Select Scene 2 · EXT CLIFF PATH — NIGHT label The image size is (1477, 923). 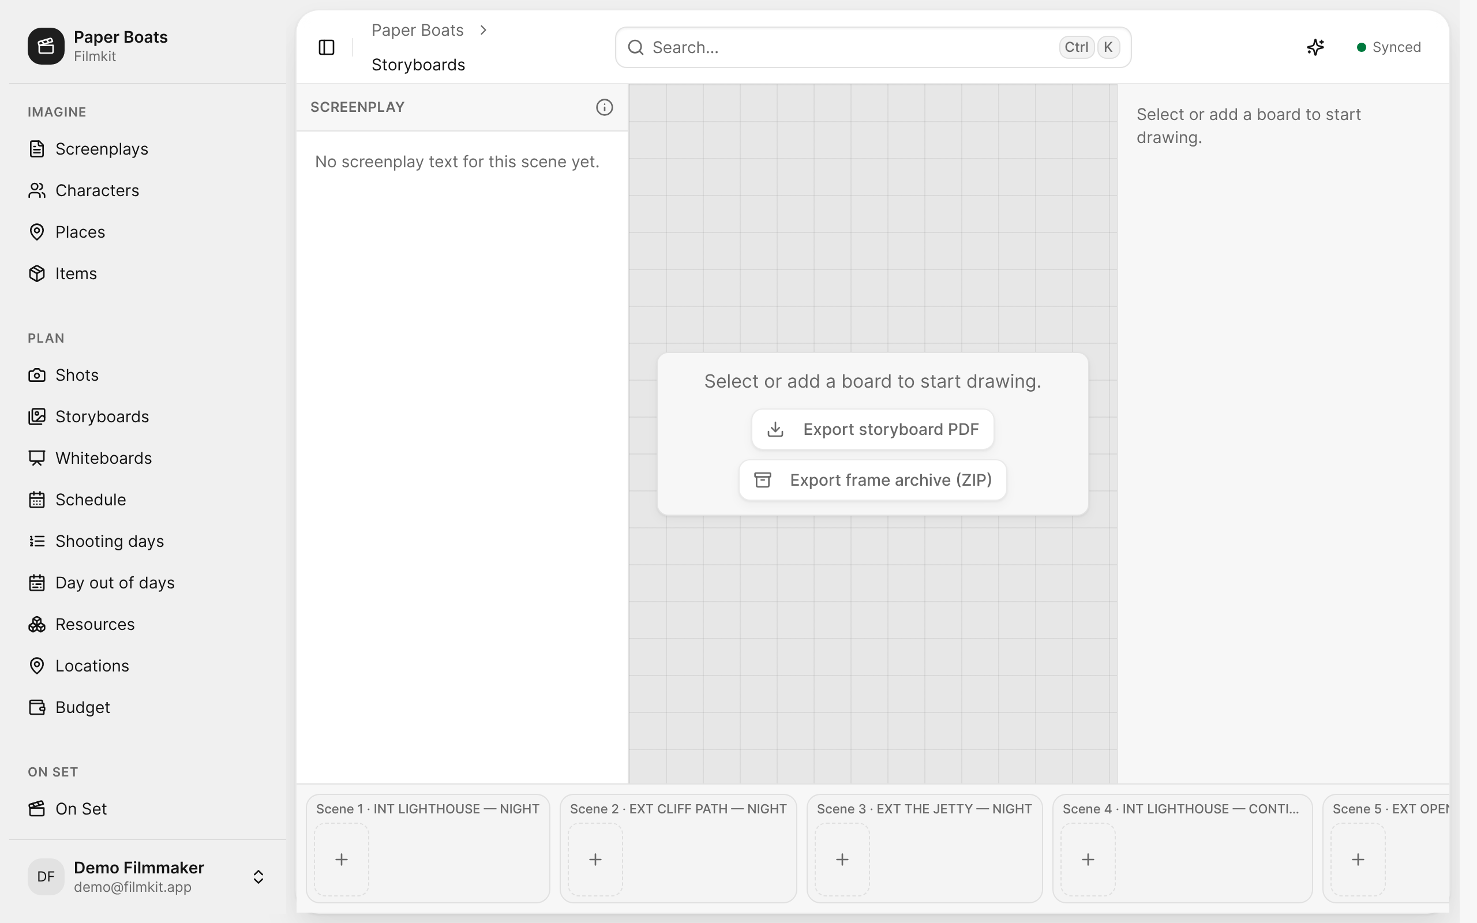pyautogui.click(x=678, y=809)
